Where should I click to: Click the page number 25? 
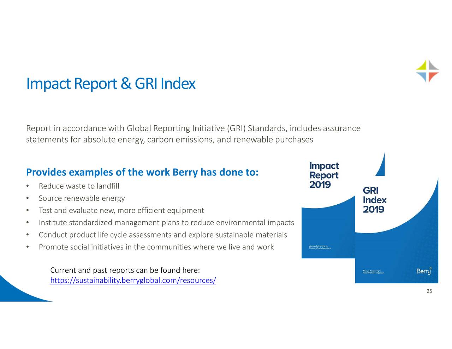[x=430, y=291]
